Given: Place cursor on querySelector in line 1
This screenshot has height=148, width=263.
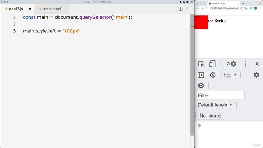Looking at the screenshot, I should pos(95,17).
